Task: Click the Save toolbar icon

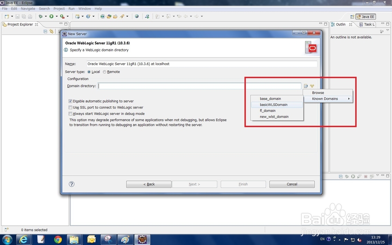Action: pyautogui.click(x=18, y=16)
